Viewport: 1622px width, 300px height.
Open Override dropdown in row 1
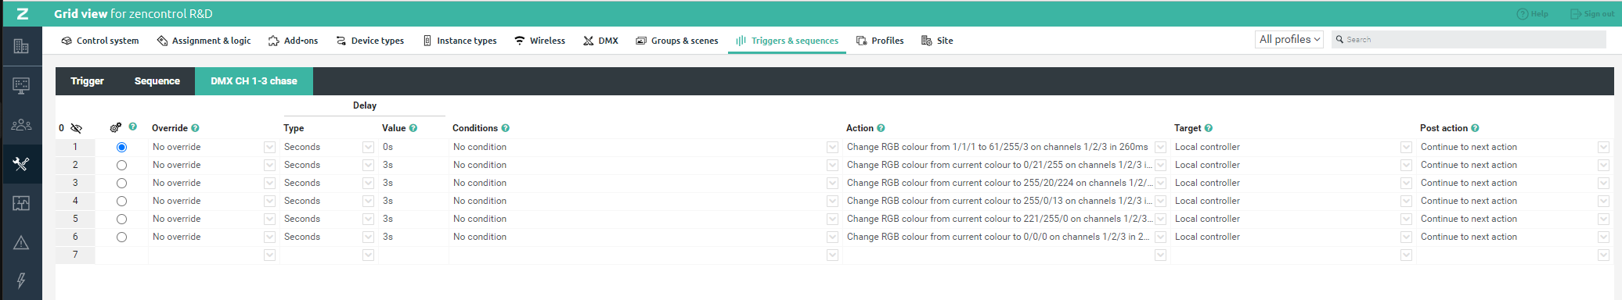coord(269,147)
